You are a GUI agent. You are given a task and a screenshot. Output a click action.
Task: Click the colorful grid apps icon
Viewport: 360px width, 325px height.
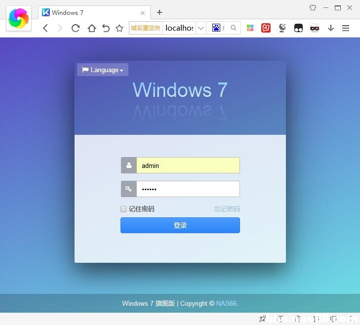[250, 28]
